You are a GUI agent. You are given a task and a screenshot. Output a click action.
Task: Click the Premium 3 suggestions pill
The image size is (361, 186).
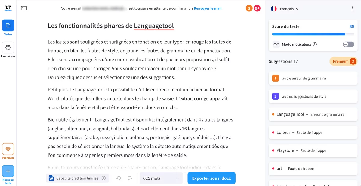[344, 61]
